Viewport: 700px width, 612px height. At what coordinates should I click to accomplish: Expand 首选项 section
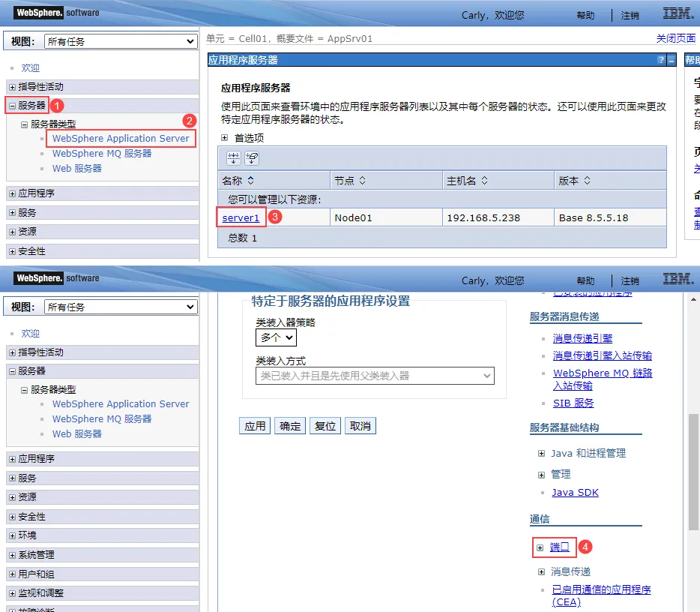[x=225, y=137]
